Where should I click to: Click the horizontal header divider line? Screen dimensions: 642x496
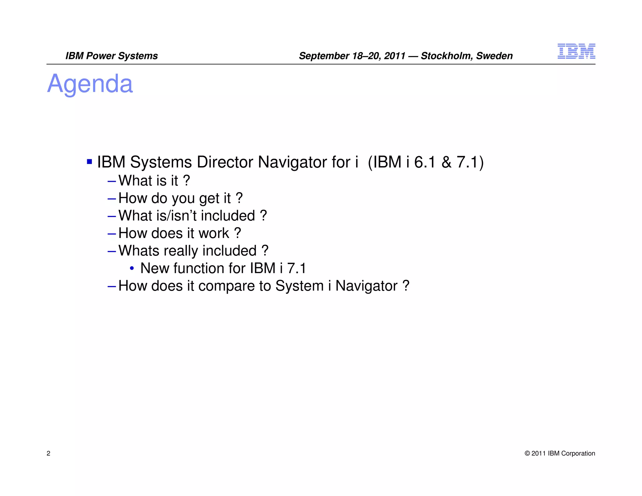coord(320,64)
